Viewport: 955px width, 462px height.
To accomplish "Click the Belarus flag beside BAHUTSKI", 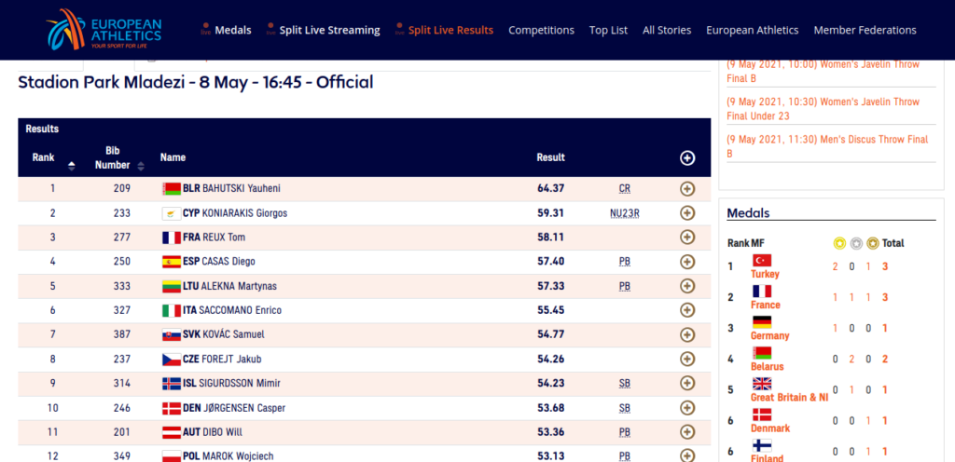I will [x=172, y=189].
